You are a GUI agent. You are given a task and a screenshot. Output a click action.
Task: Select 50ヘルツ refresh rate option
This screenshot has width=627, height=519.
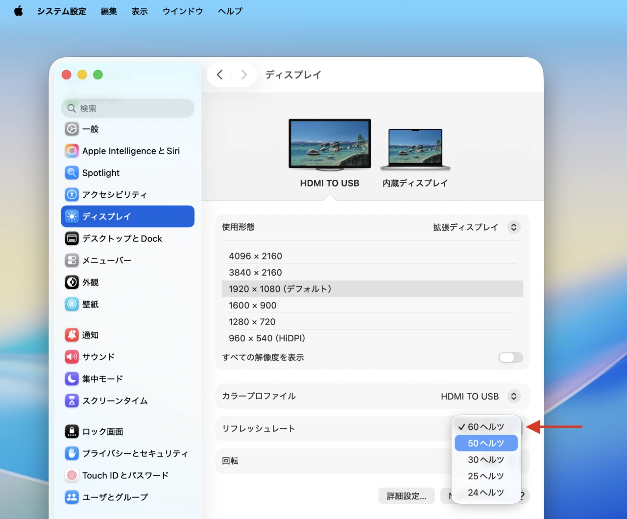tap(486, 443)
